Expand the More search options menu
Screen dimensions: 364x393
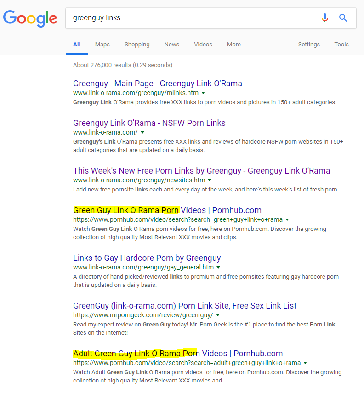pos(234,45)
